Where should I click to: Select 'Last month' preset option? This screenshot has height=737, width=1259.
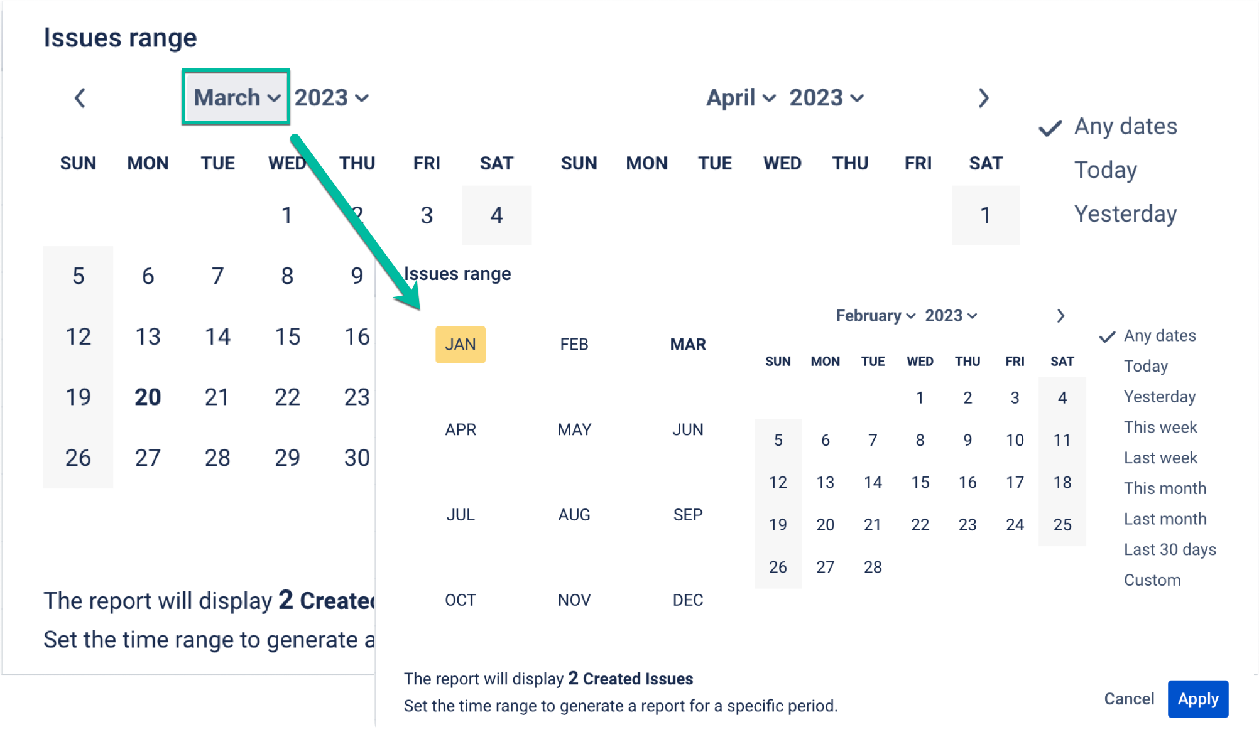pos(1165,519)
